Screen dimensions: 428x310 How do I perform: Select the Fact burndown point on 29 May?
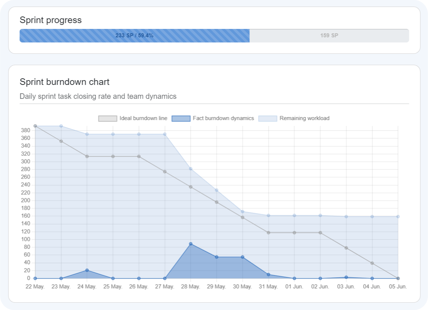click(x=217, y=257)
